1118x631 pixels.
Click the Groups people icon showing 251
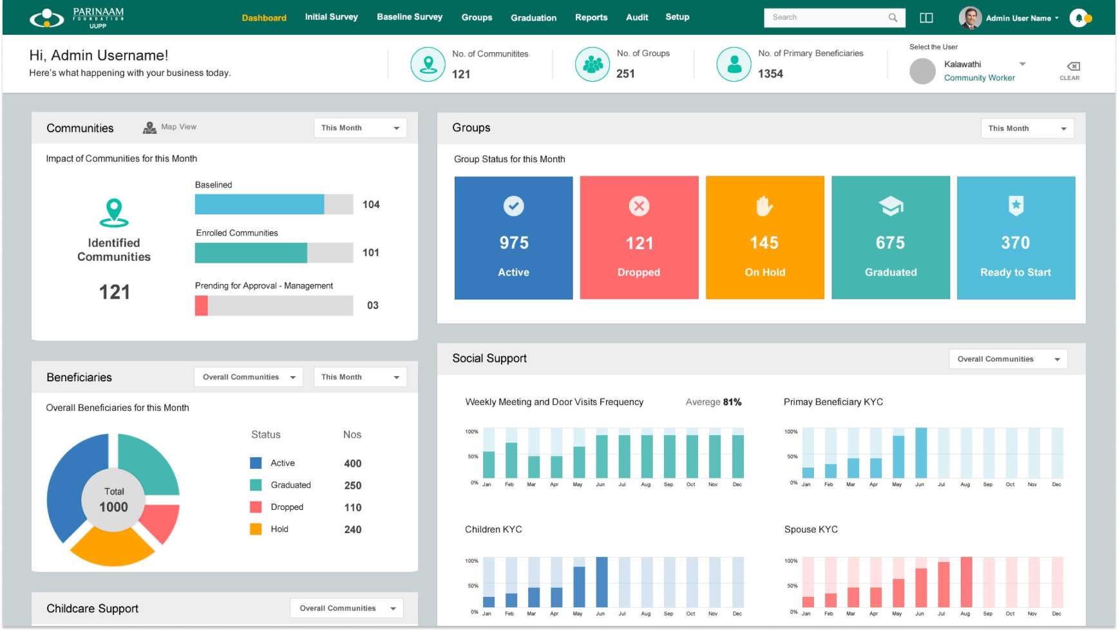[592, 64]
